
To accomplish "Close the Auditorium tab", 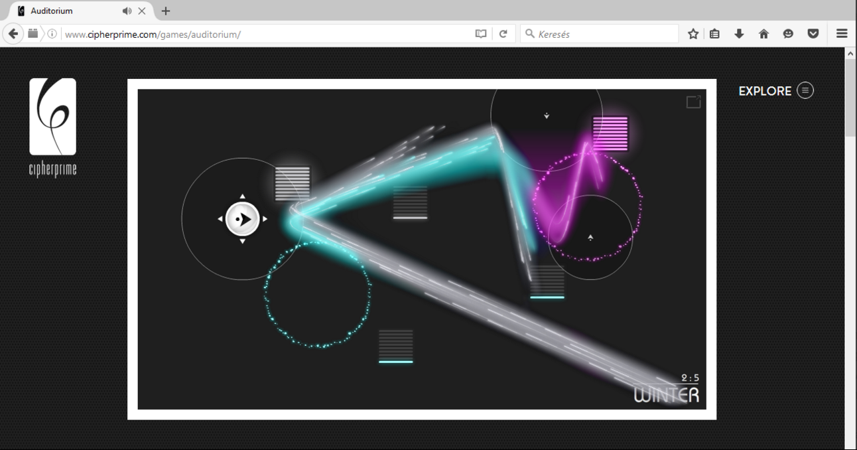I will (141, 11).
